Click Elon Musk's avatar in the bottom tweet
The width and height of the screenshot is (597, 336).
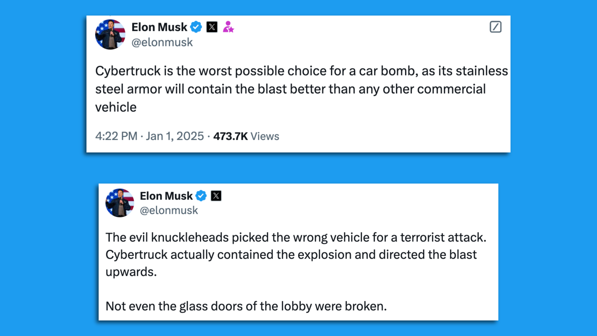[120, 203]
